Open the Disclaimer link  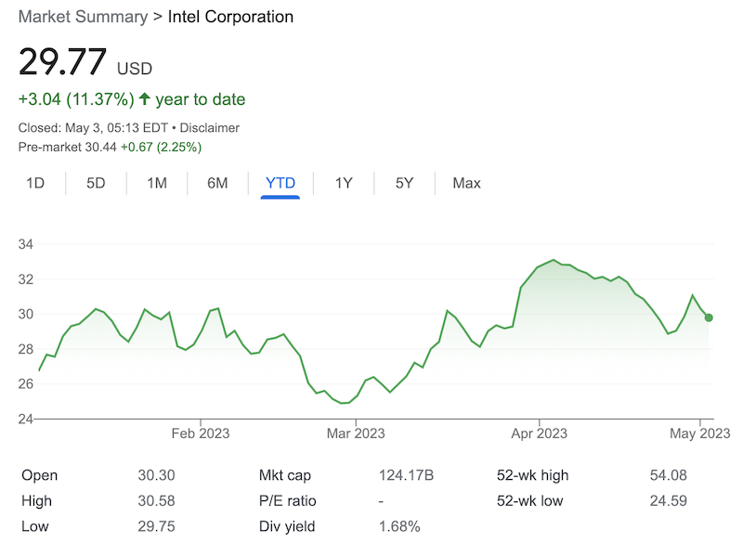(x=210, y=128)
